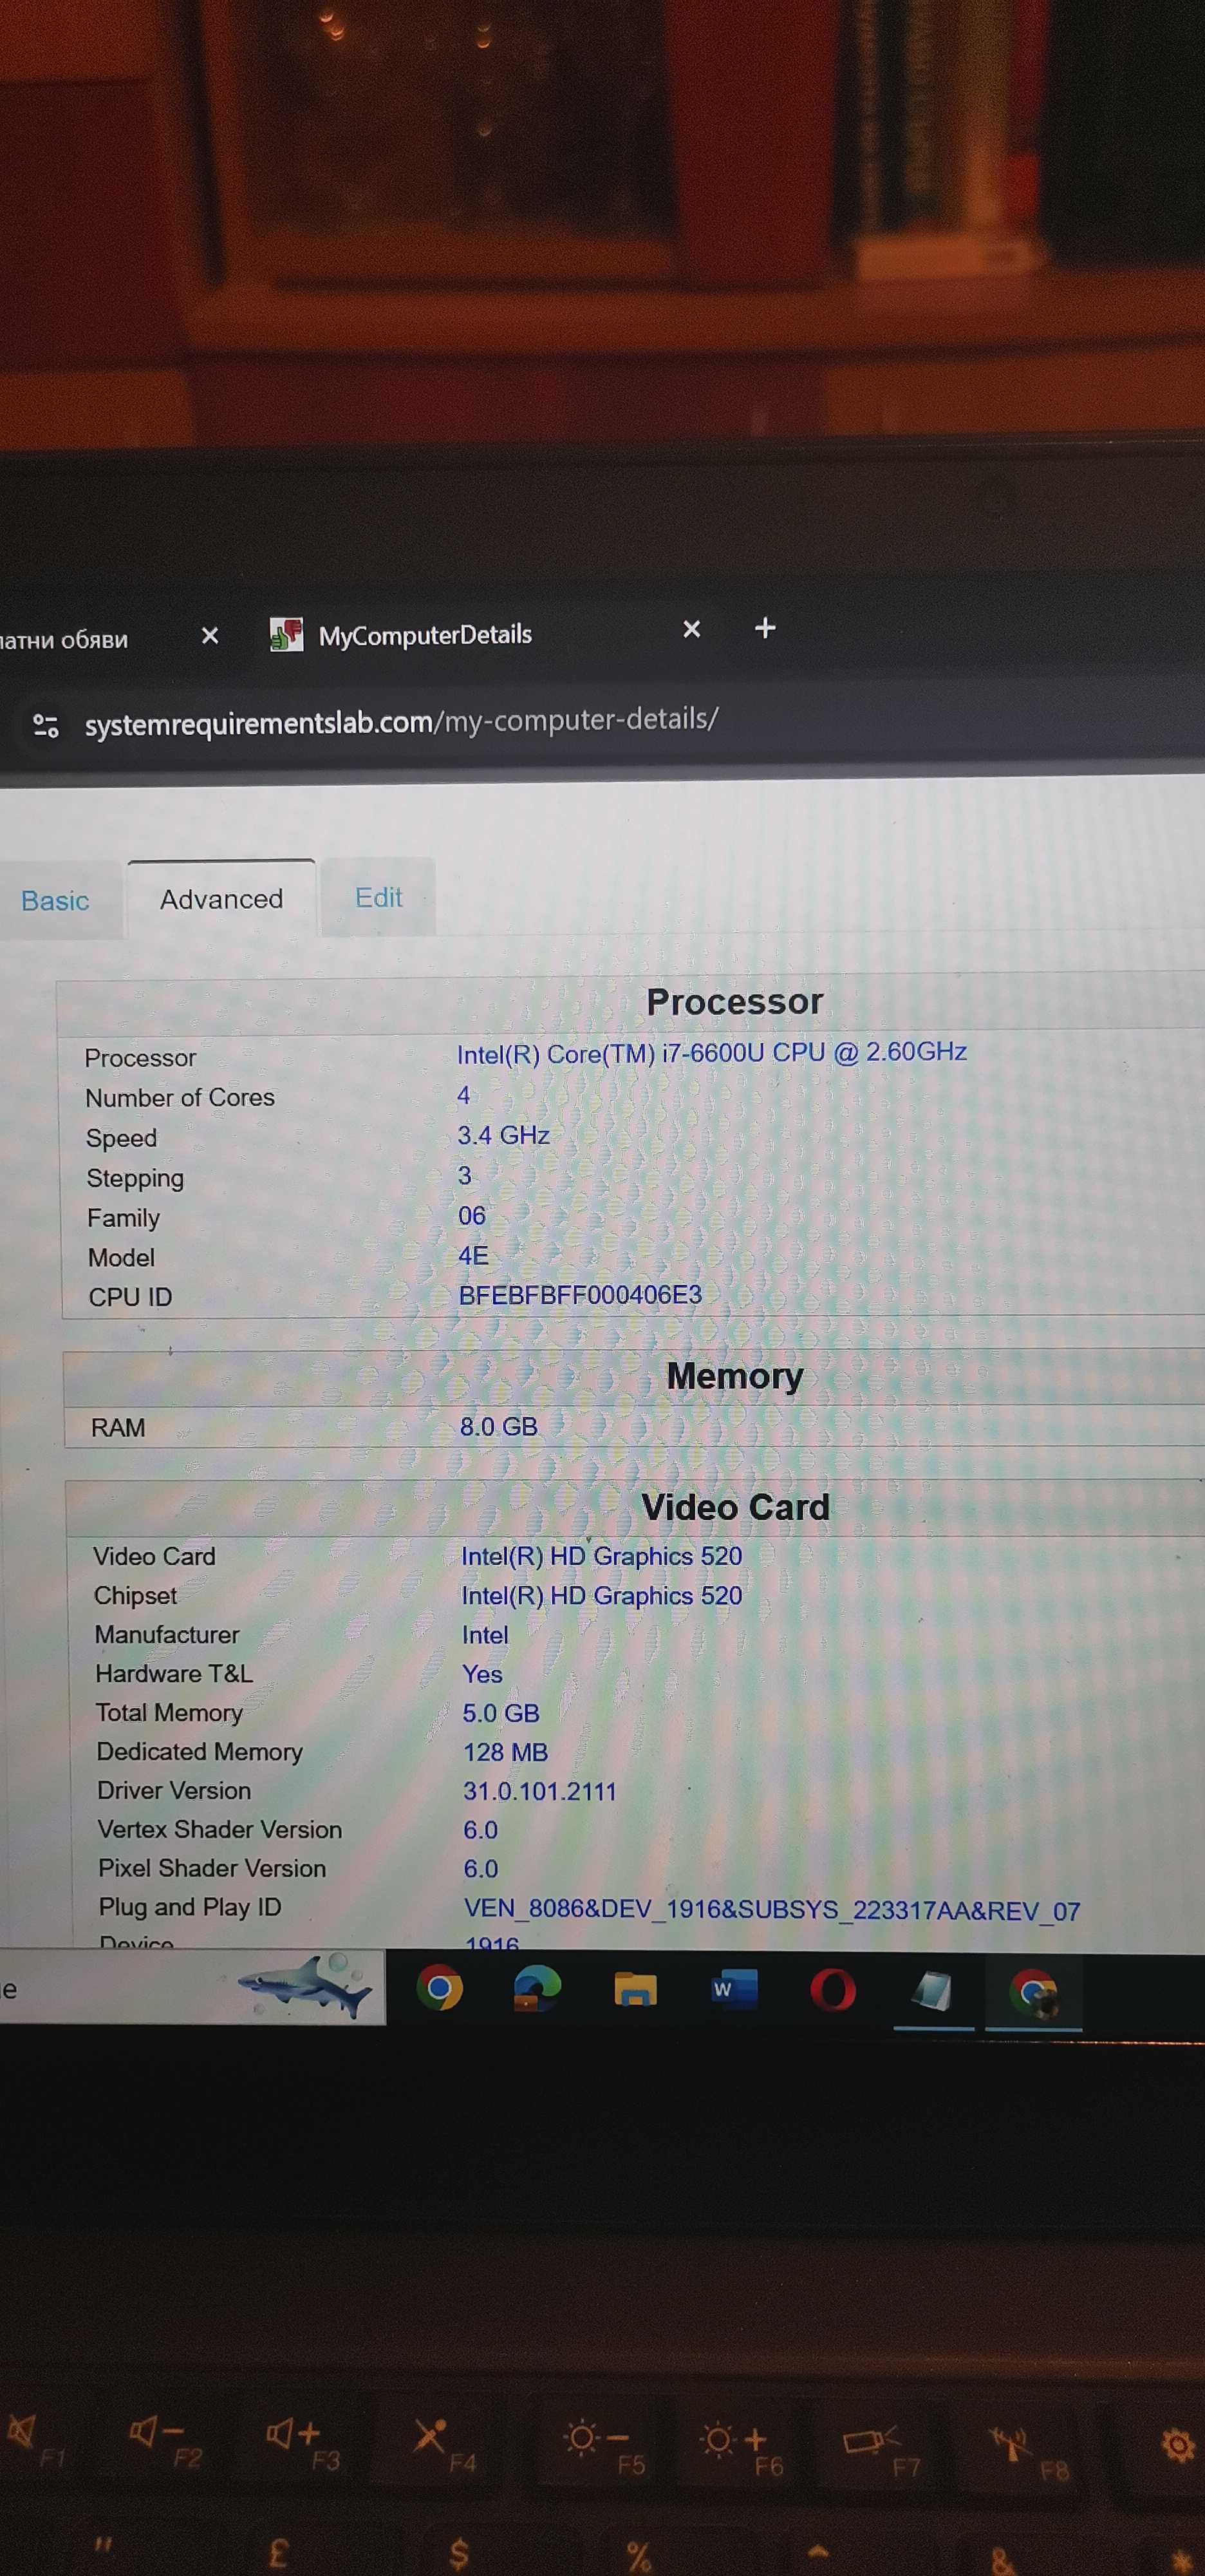Close the MyComputerDetails tab
1205x2576 pixels.
[691, 629]
